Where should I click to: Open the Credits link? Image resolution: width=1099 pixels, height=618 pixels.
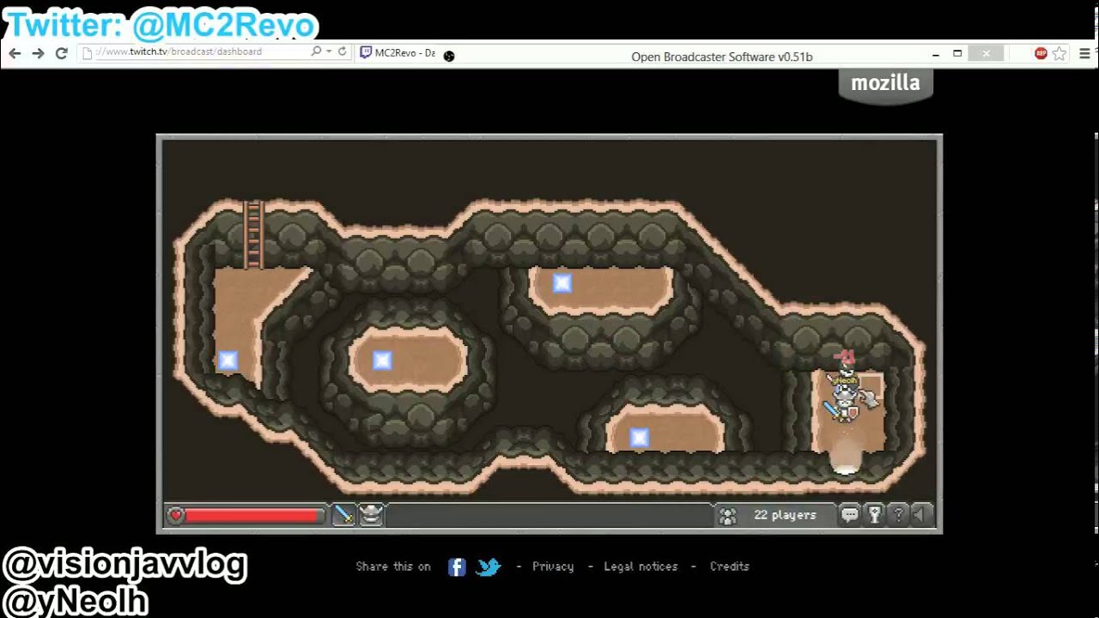coord(730,566)
